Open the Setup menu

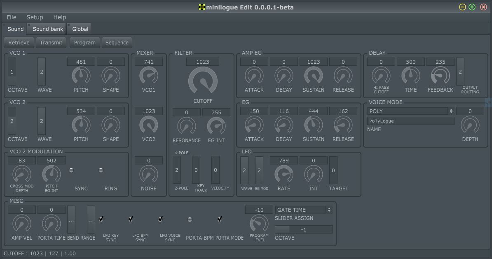pyautogui.click(x=35, y=17)
